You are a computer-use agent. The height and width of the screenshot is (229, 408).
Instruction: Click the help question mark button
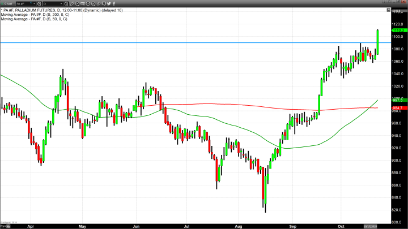pos(384,2)
